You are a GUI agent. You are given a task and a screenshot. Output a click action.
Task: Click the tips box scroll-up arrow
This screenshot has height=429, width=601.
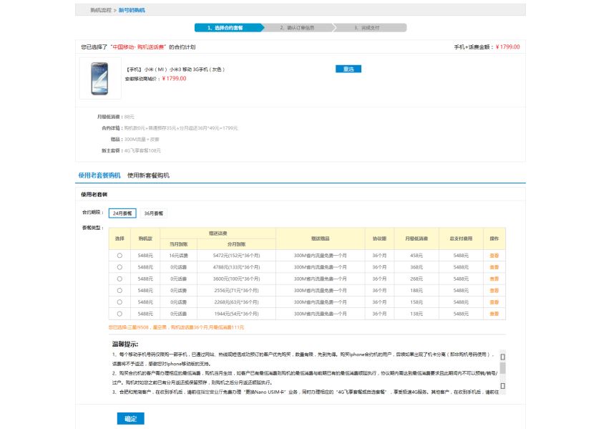click(502, 357)
